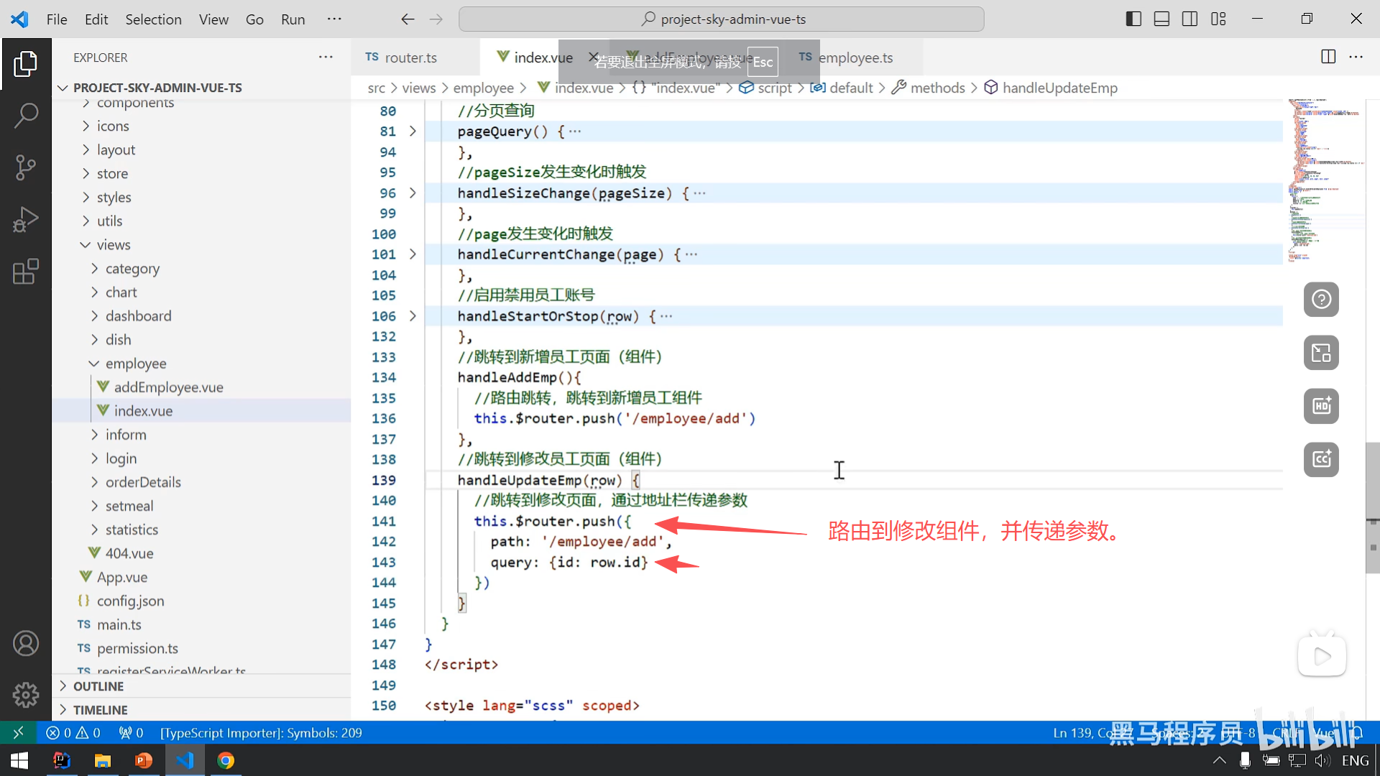
Task: Open the Accounts icon
Action: 26,643
